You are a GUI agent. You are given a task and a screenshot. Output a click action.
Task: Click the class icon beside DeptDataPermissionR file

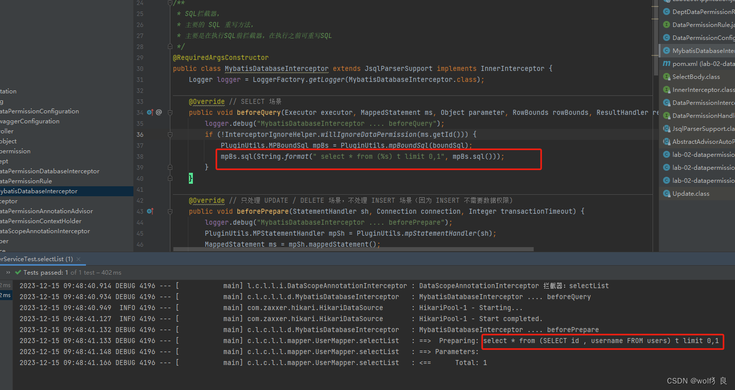point(667,12)
